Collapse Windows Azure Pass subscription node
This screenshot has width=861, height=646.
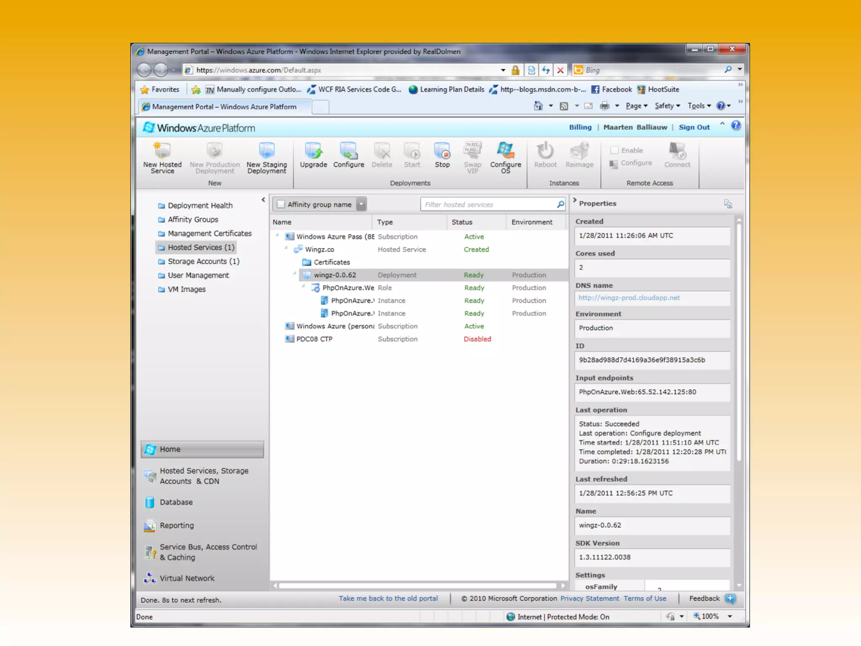[277, 236]
